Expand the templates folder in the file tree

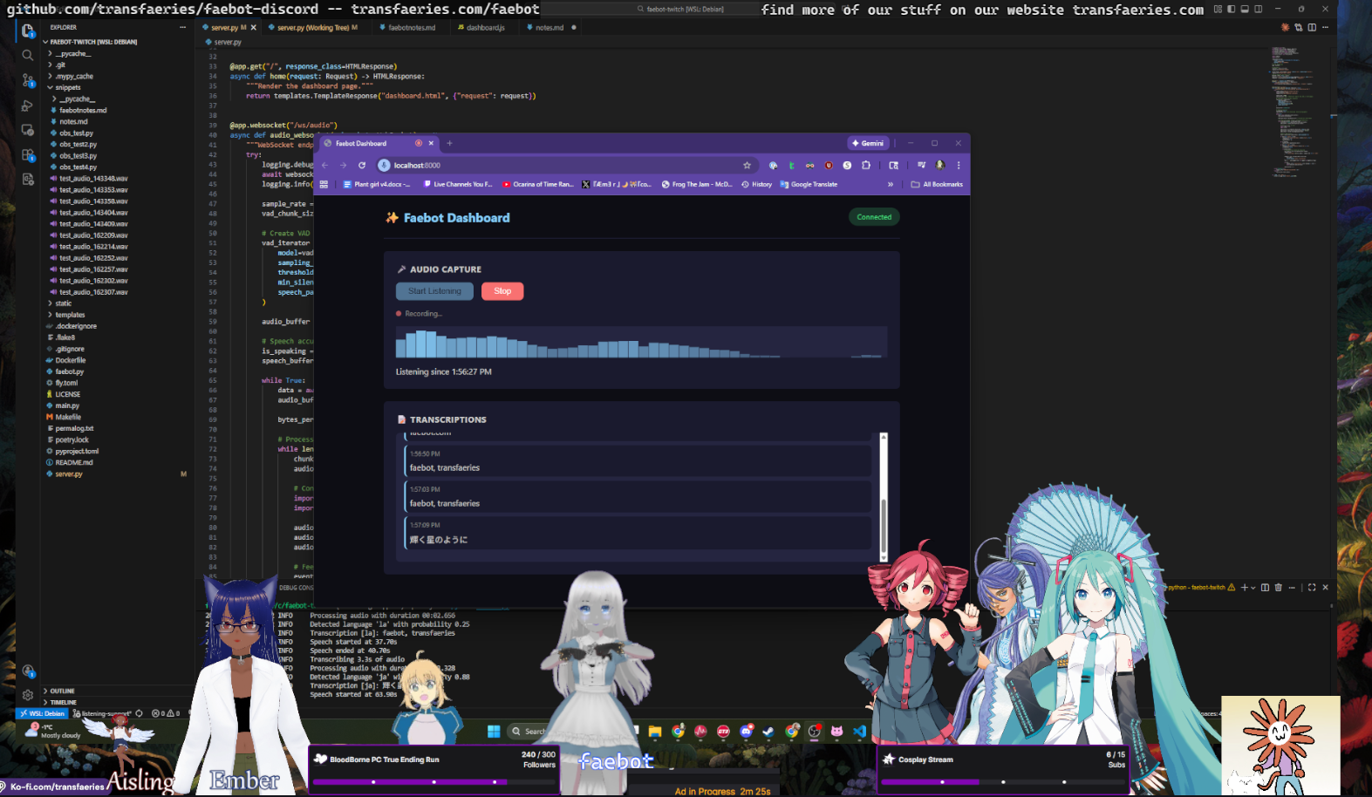(70, 315)
